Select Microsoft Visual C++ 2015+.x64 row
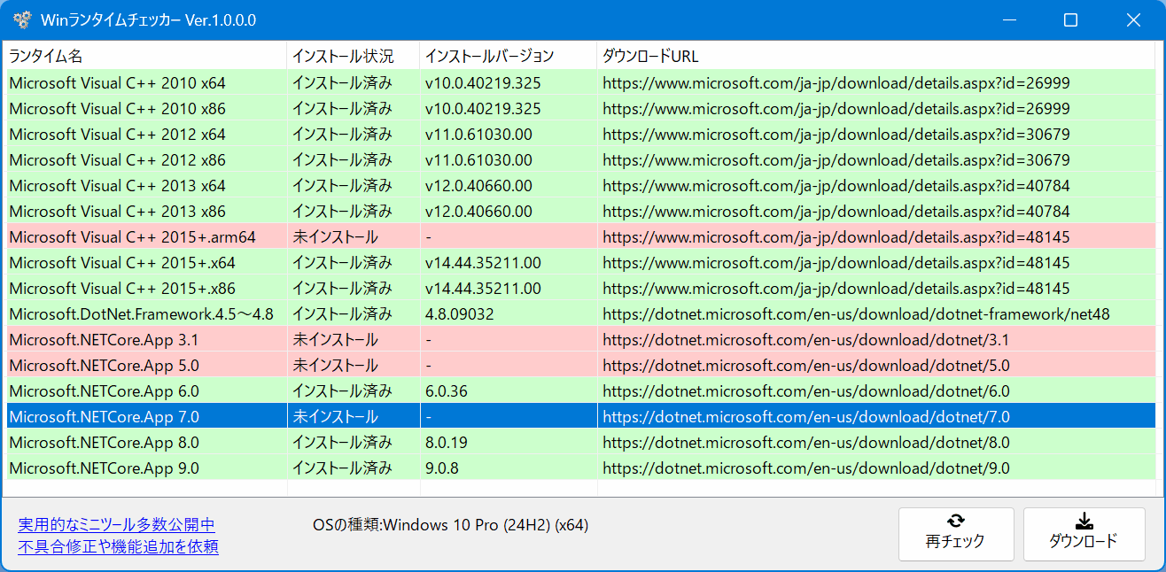Viewport: 1166px width, 572px height. [x=580, y=263]
